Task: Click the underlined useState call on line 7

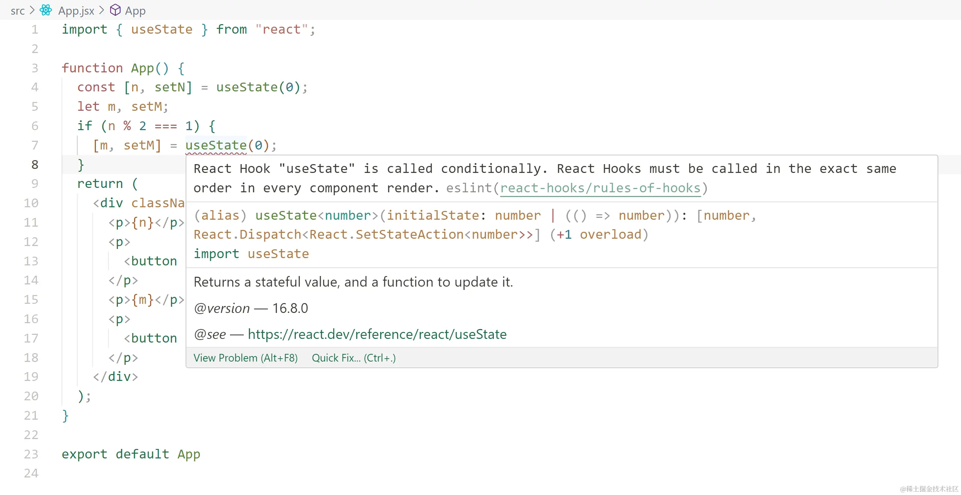Action: pos(216,145)
